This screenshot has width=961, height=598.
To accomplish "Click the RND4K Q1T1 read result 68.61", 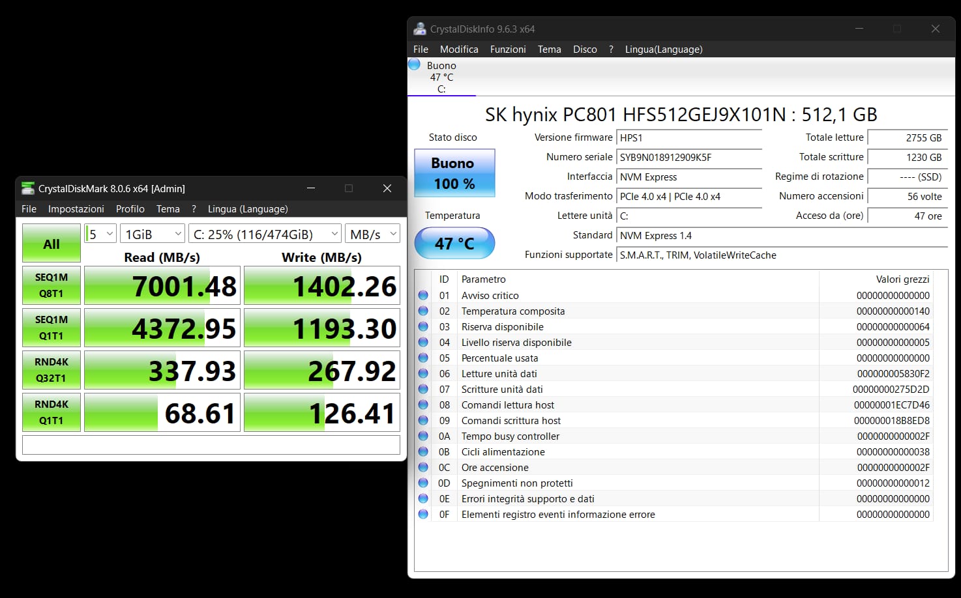I will tap(162, 412).
